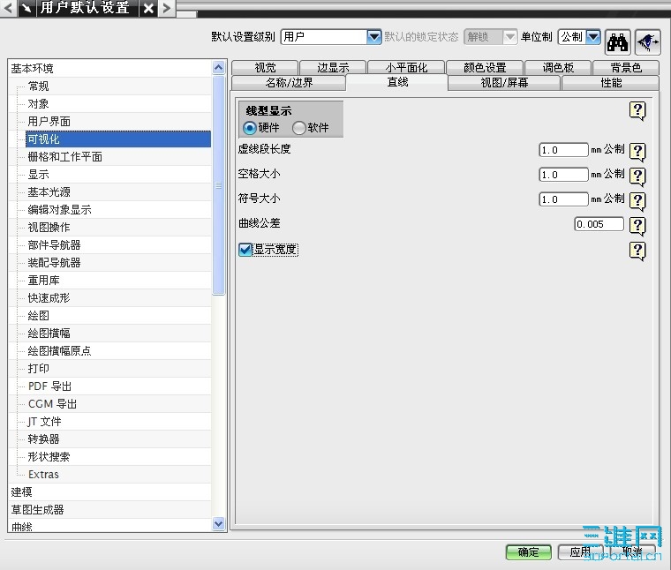The width and height of the screenshot is (671, 570).
Task: Toggle the 显示宽度 checkbox
Action: pyautogui.click(x=245, y=250)
